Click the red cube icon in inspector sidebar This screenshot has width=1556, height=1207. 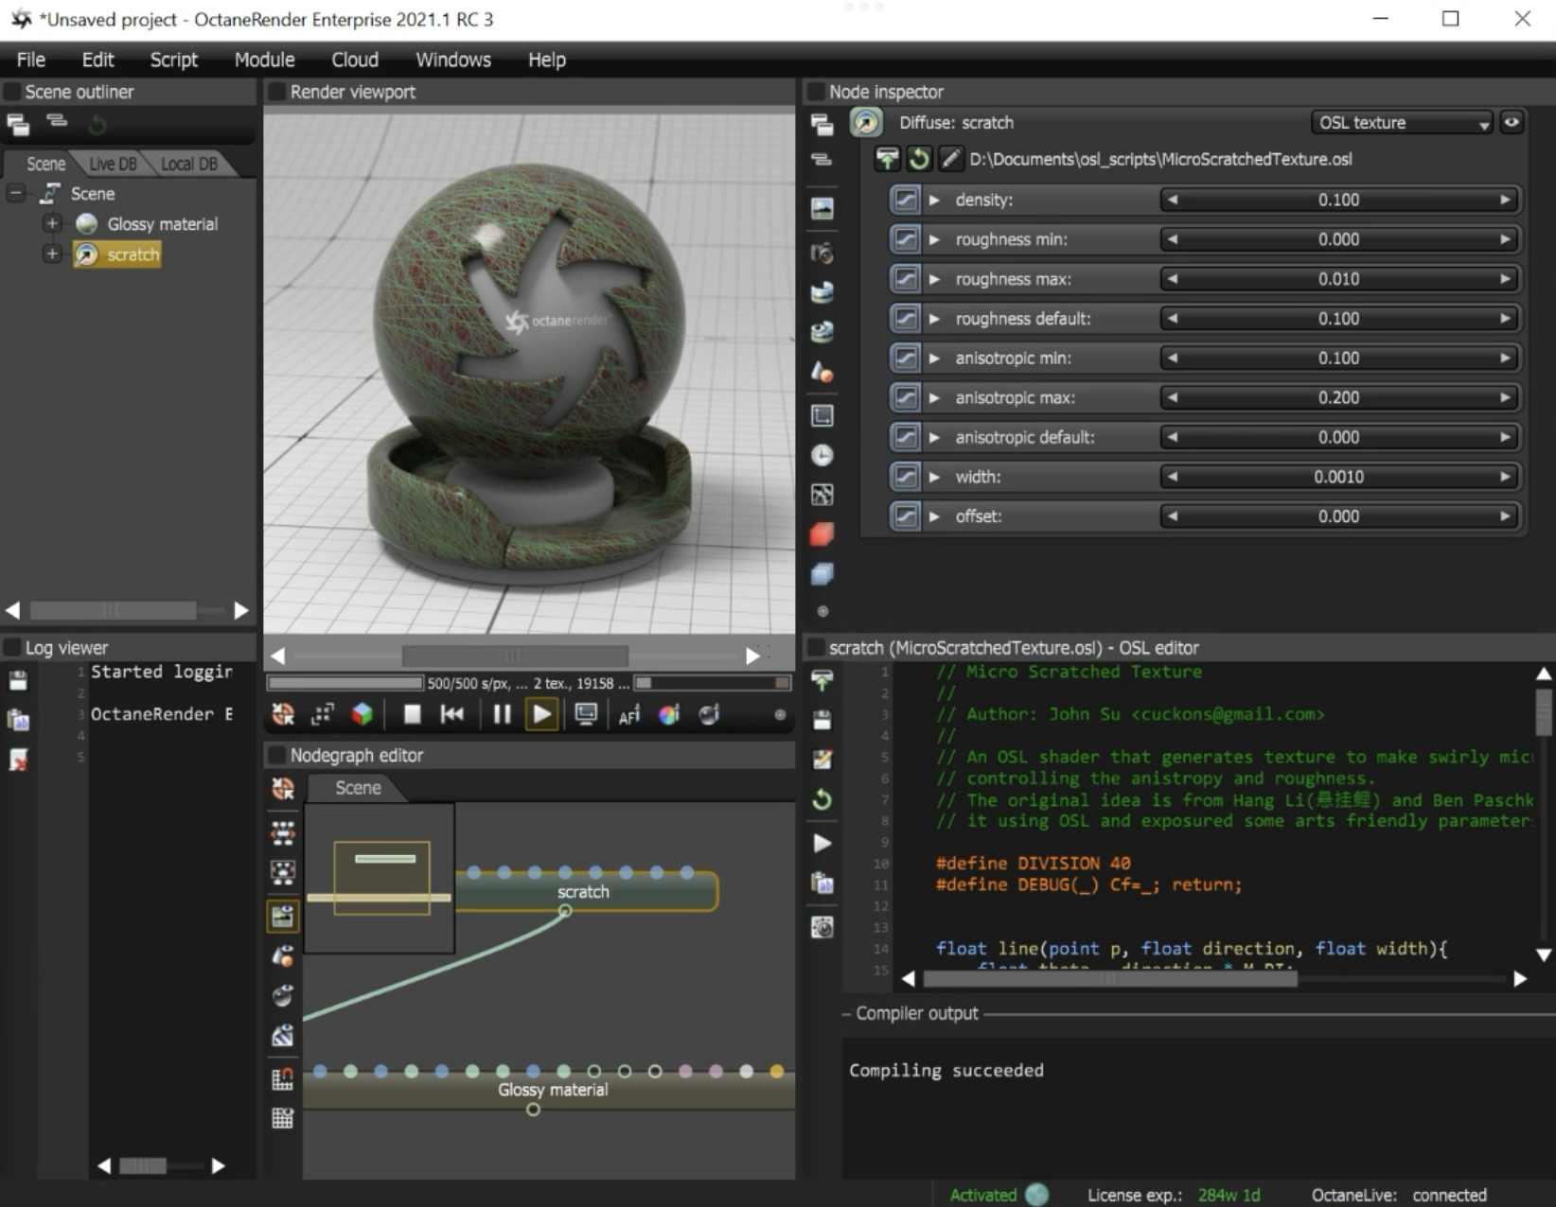pos(822,534)
